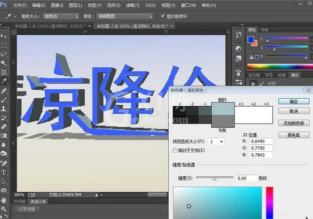Switch to the 测量记录 tab

pyautogui.click(x=38, y=201)
